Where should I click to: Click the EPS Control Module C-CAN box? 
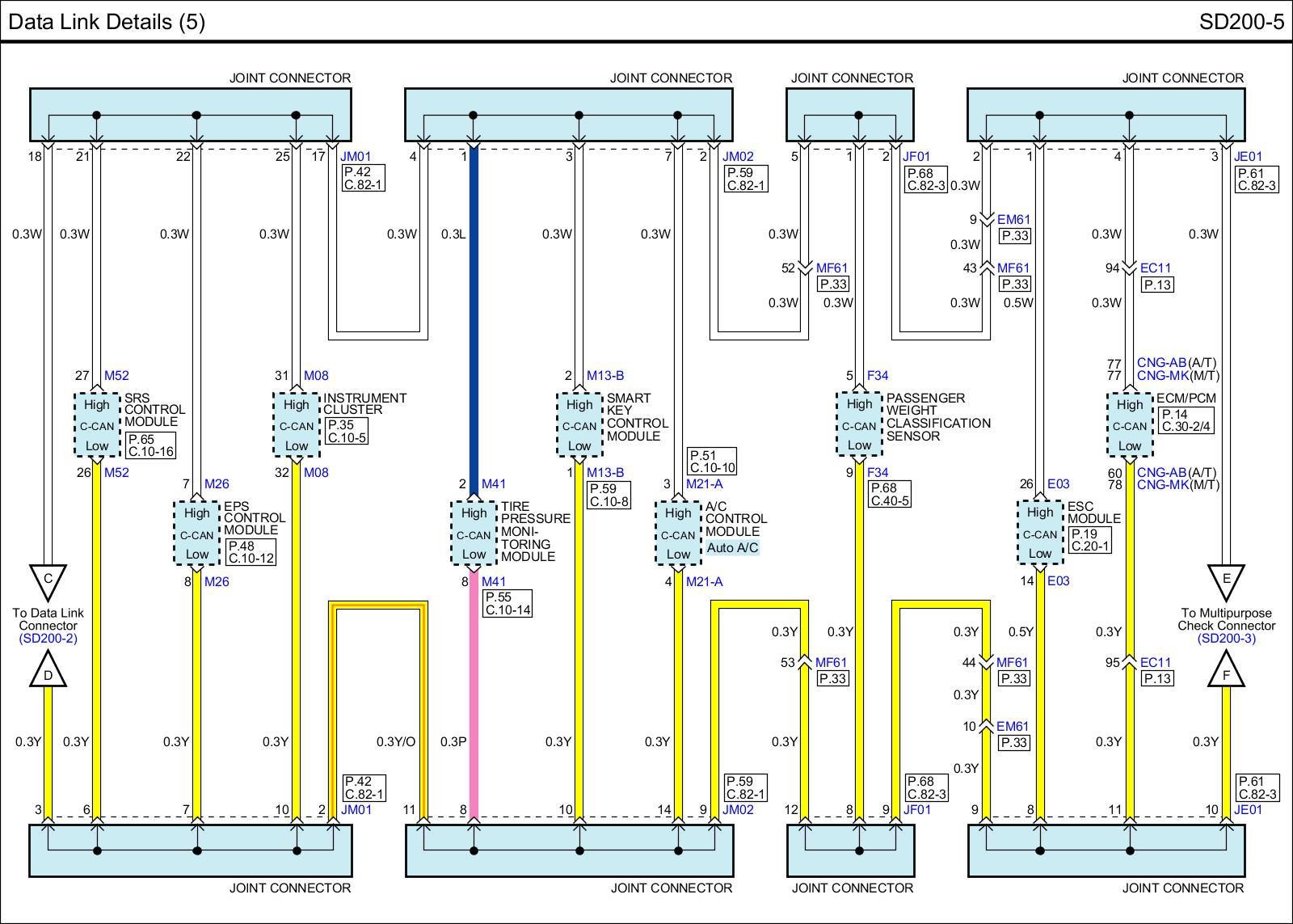pyautogui.click(x=196, y=534)
